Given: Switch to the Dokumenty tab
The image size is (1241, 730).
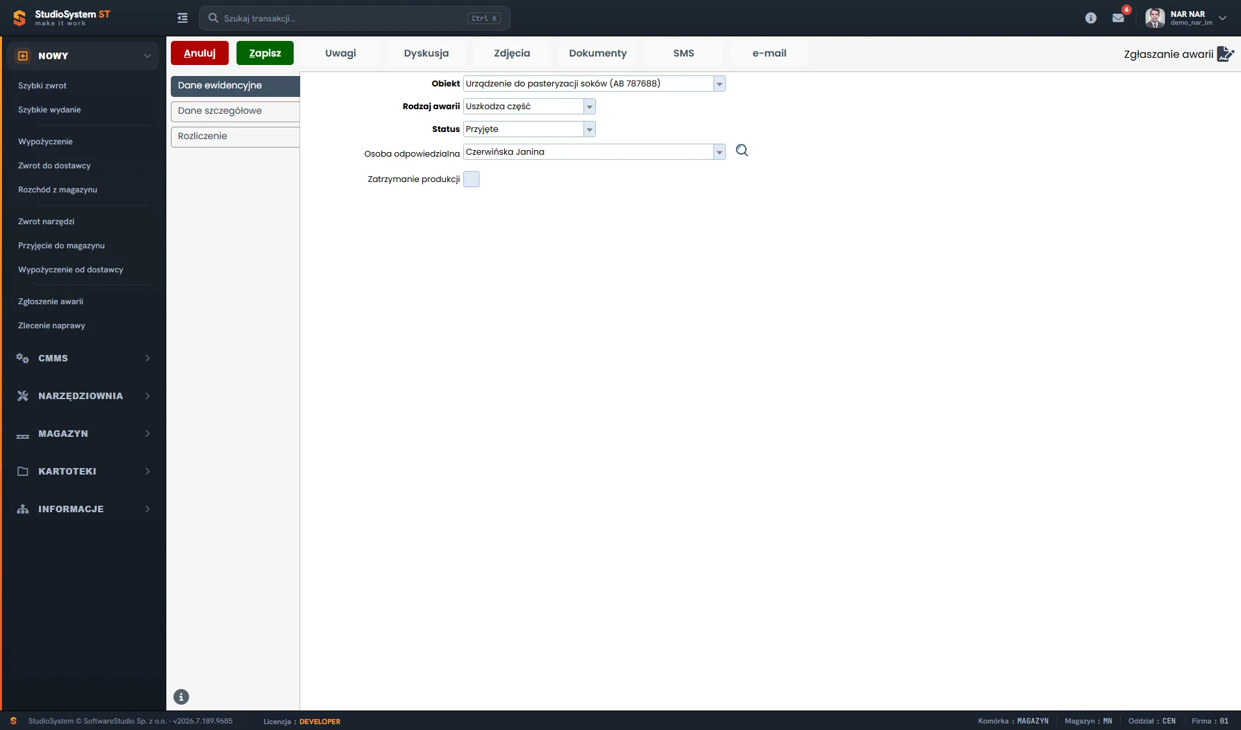Looking at the screenshot, I should tap(598, 53).
